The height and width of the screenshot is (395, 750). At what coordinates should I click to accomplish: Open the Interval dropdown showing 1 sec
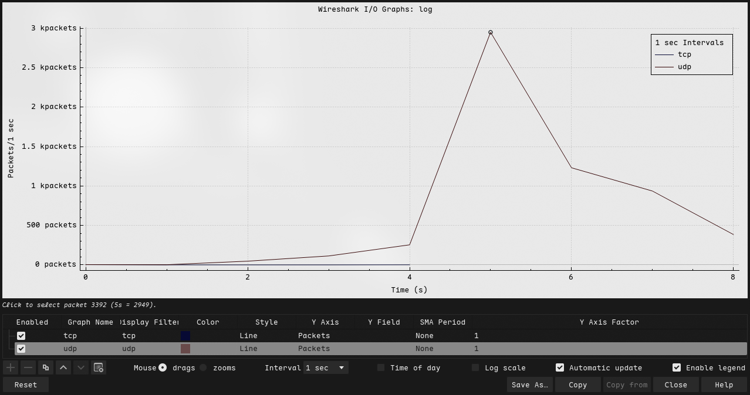coord(326,367)
